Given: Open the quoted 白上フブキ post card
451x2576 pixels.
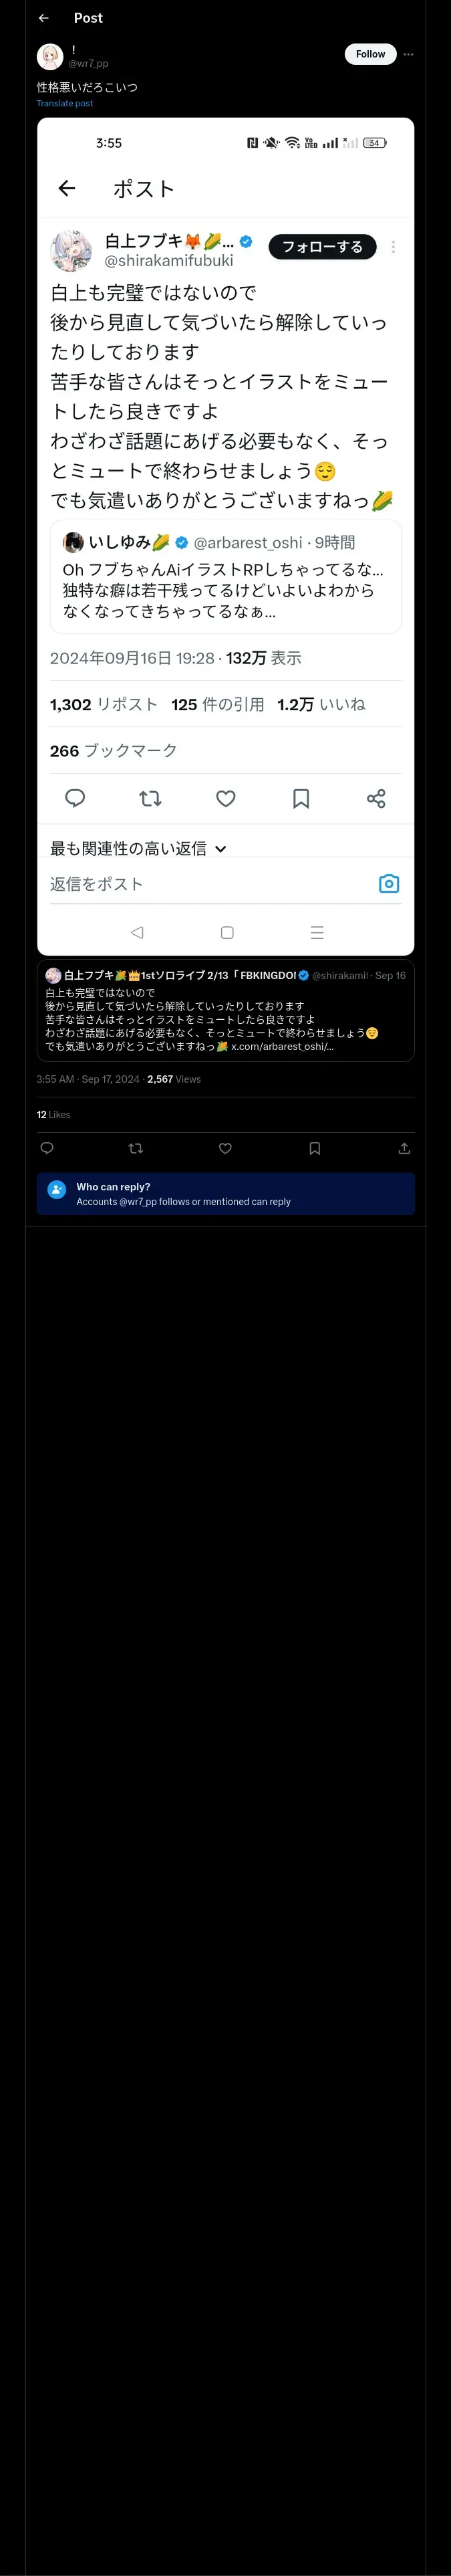Looking at the screenshot, I should pos(225,1010).
